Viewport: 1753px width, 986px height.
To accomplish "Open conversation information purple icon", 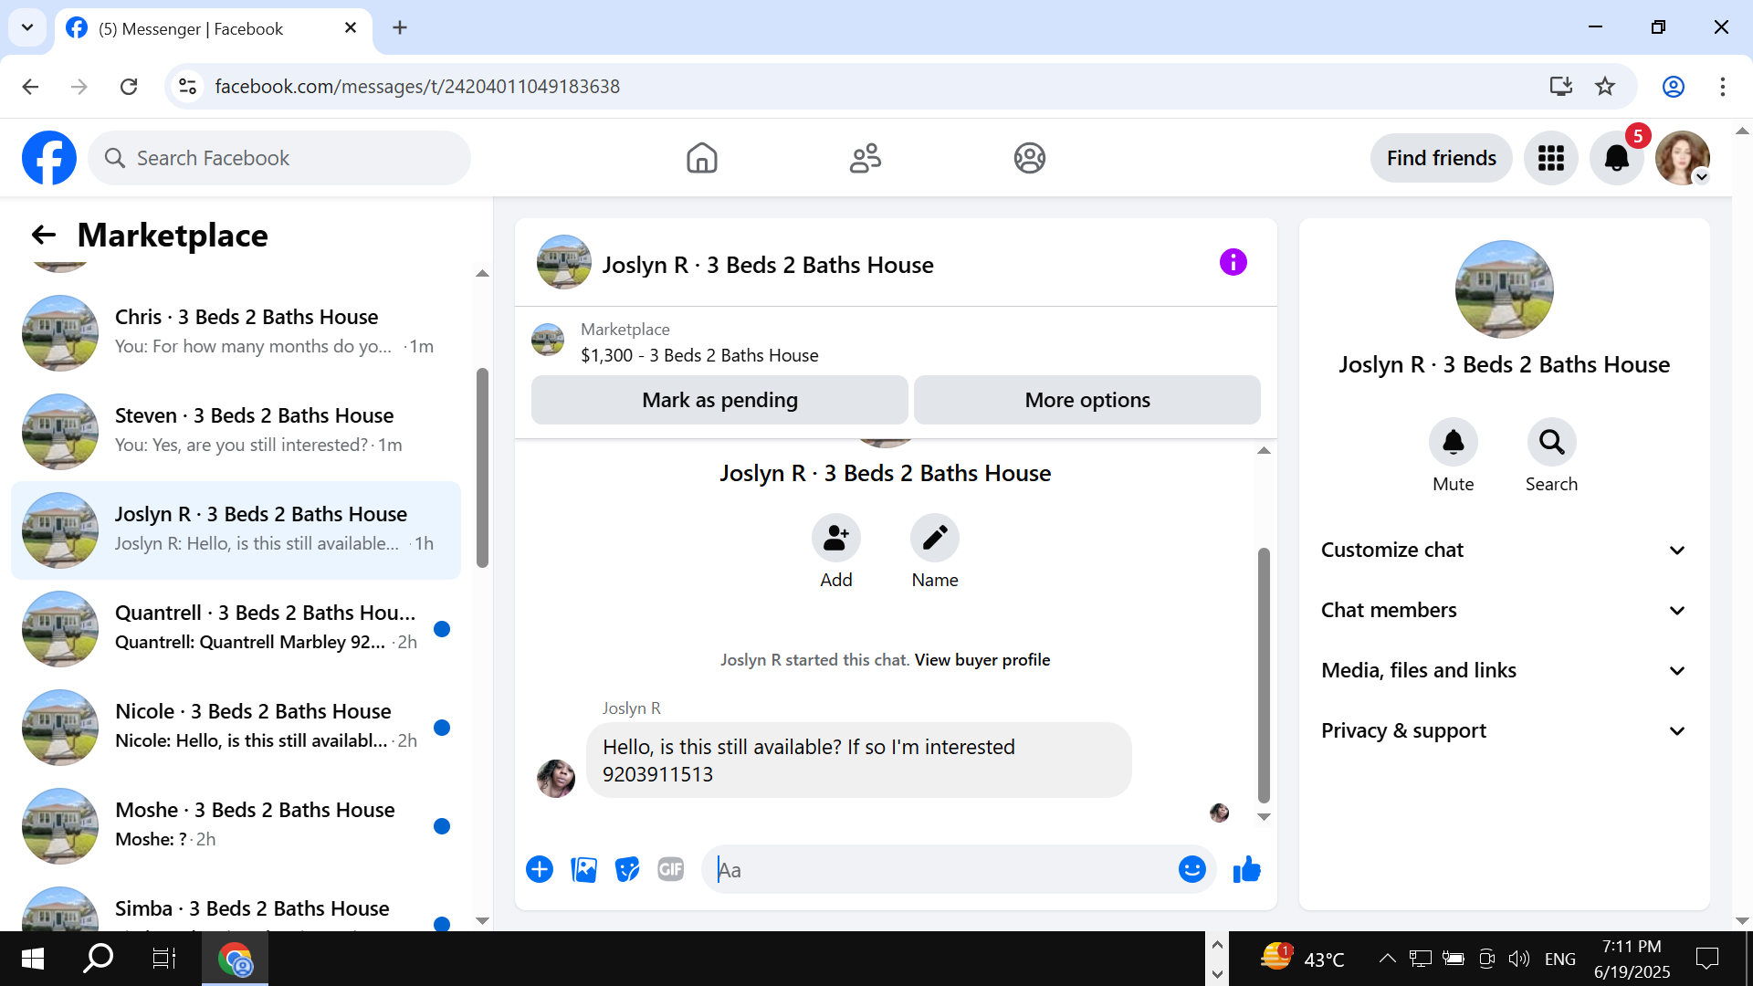I will pos(1233,263).
